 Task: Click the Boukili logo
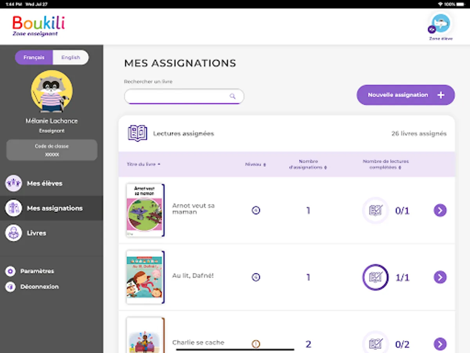coord(38,25)
